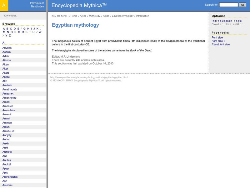The height and width of the screenshot is (188, 250).
Task: Open the Ash article
Action: 5,181
